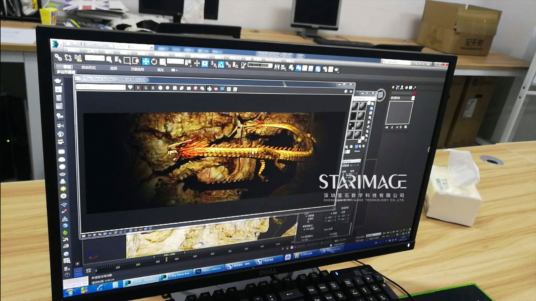Image resolution: width=536 pixels, height=301 pixels.
Task: Click the Render Production teapot icon
Action: point(337,70)
